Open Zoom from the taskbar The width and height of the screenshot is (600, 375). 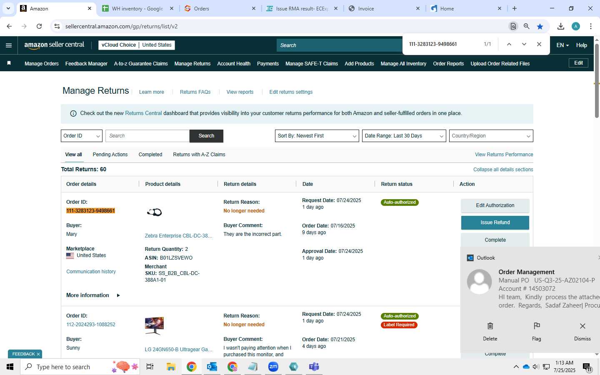[x=273, y=367]
